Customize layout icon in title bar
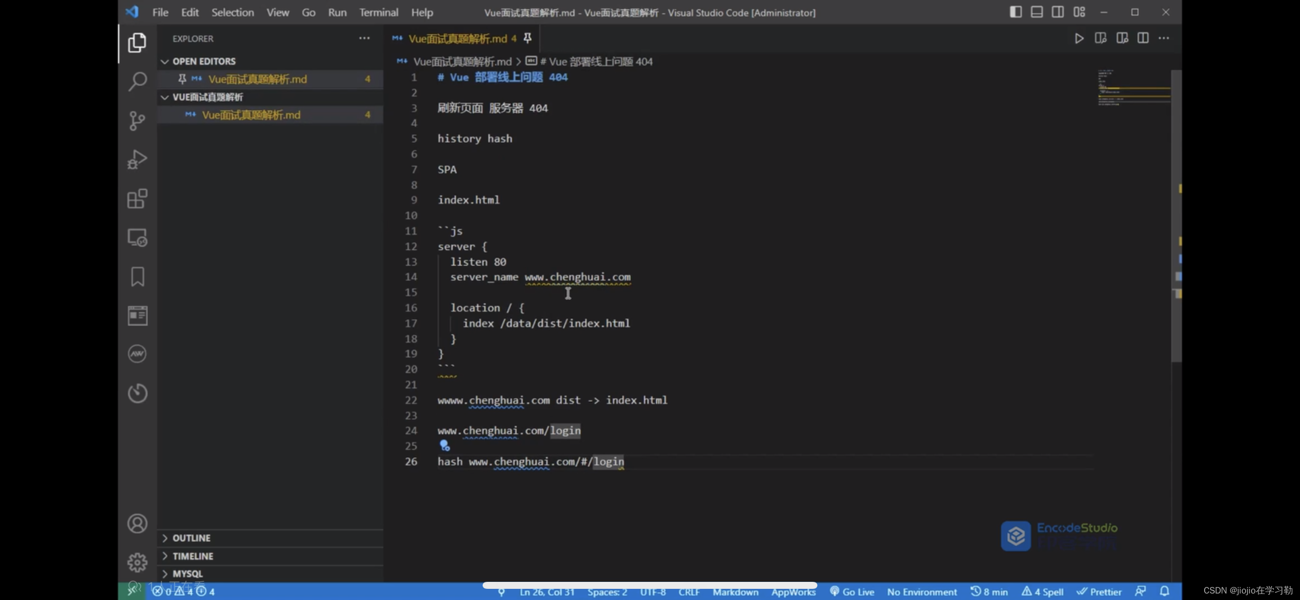Viewport: 1300px width, 600px height. (1079, 12)
